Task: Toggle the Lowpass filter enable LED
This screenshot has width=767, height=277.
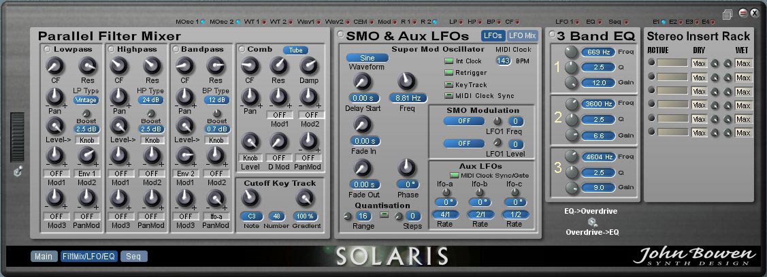Action: click(48, 50)
